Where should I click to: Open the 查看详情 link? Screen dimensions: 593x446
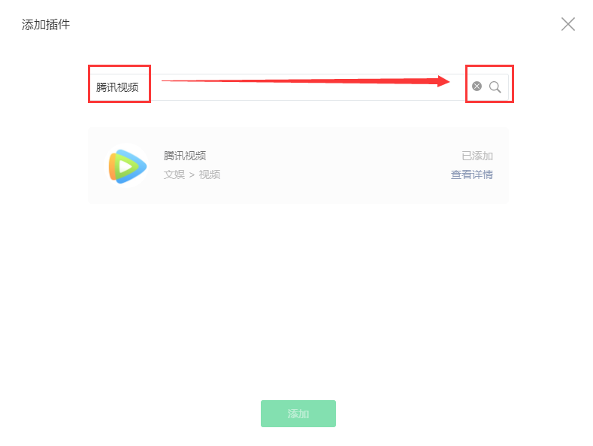click(x=471, y=174)
